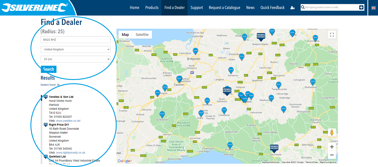Image resolution: width=378 pixels, height=167 pixels.
Task: Click the Dealers found: 39 text
Action: point(50,85)
